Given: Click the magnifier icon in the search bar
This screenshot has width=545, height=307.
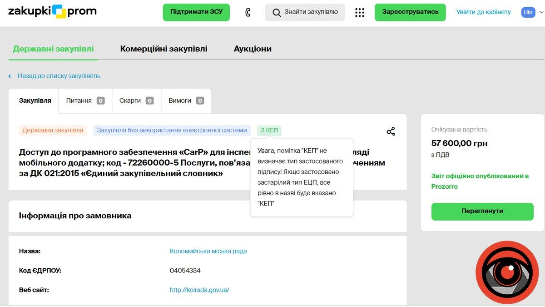Looking at the screenshot, I should [277, 12].
